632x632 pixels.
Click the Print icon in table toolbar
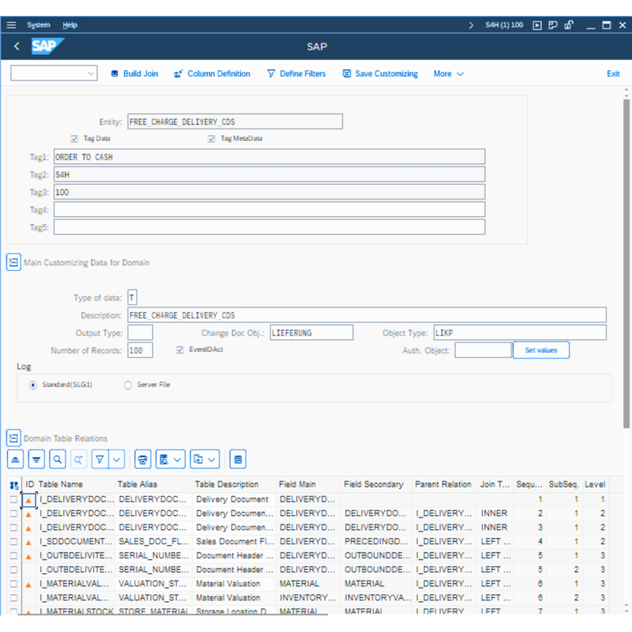coord(143,459)
